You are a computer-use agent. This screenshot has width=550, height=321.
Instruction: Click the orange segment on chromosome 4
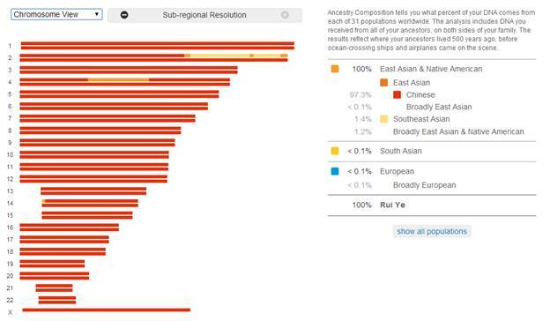pyautogui.click(x=118, y=80)
